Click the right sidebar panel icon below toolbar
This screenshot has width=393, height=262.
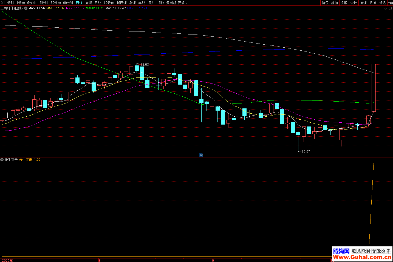391,8
